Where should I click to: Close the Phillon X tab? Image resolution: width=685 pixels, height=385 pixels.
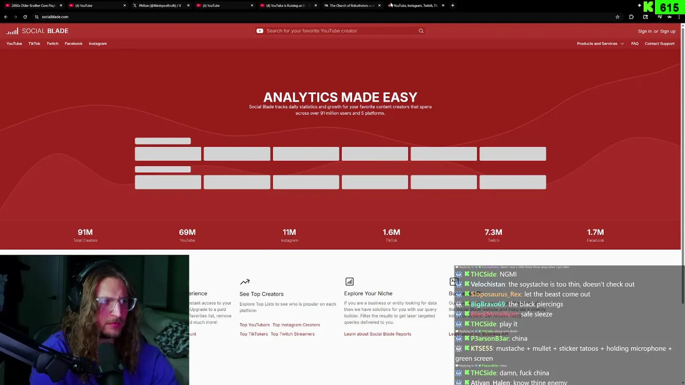pos(188,5)
